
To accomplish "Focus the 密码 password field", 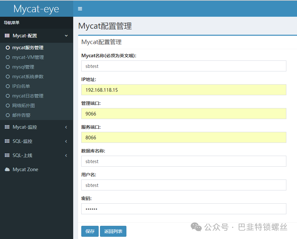I will tap(183, 209).
